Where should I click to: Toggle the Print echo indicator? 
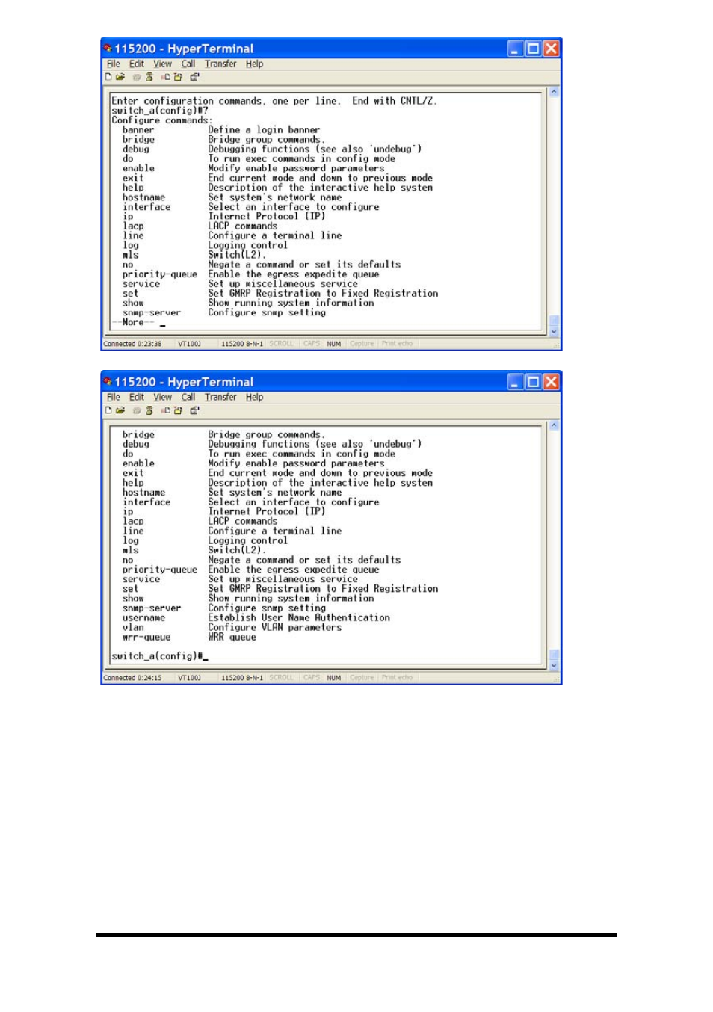pyautogui.click(x=396, y=343)
